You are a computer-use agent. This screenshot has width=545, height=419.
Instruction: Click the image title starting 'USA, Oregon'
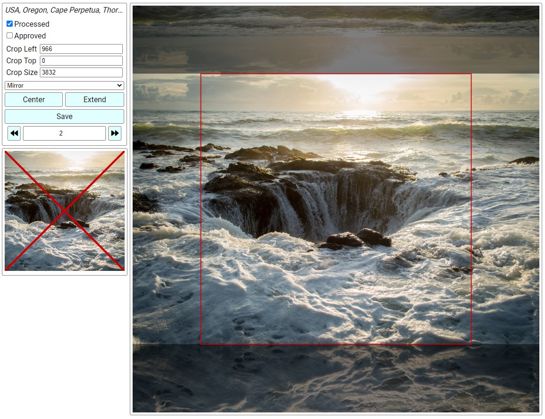tap(64, 10)
